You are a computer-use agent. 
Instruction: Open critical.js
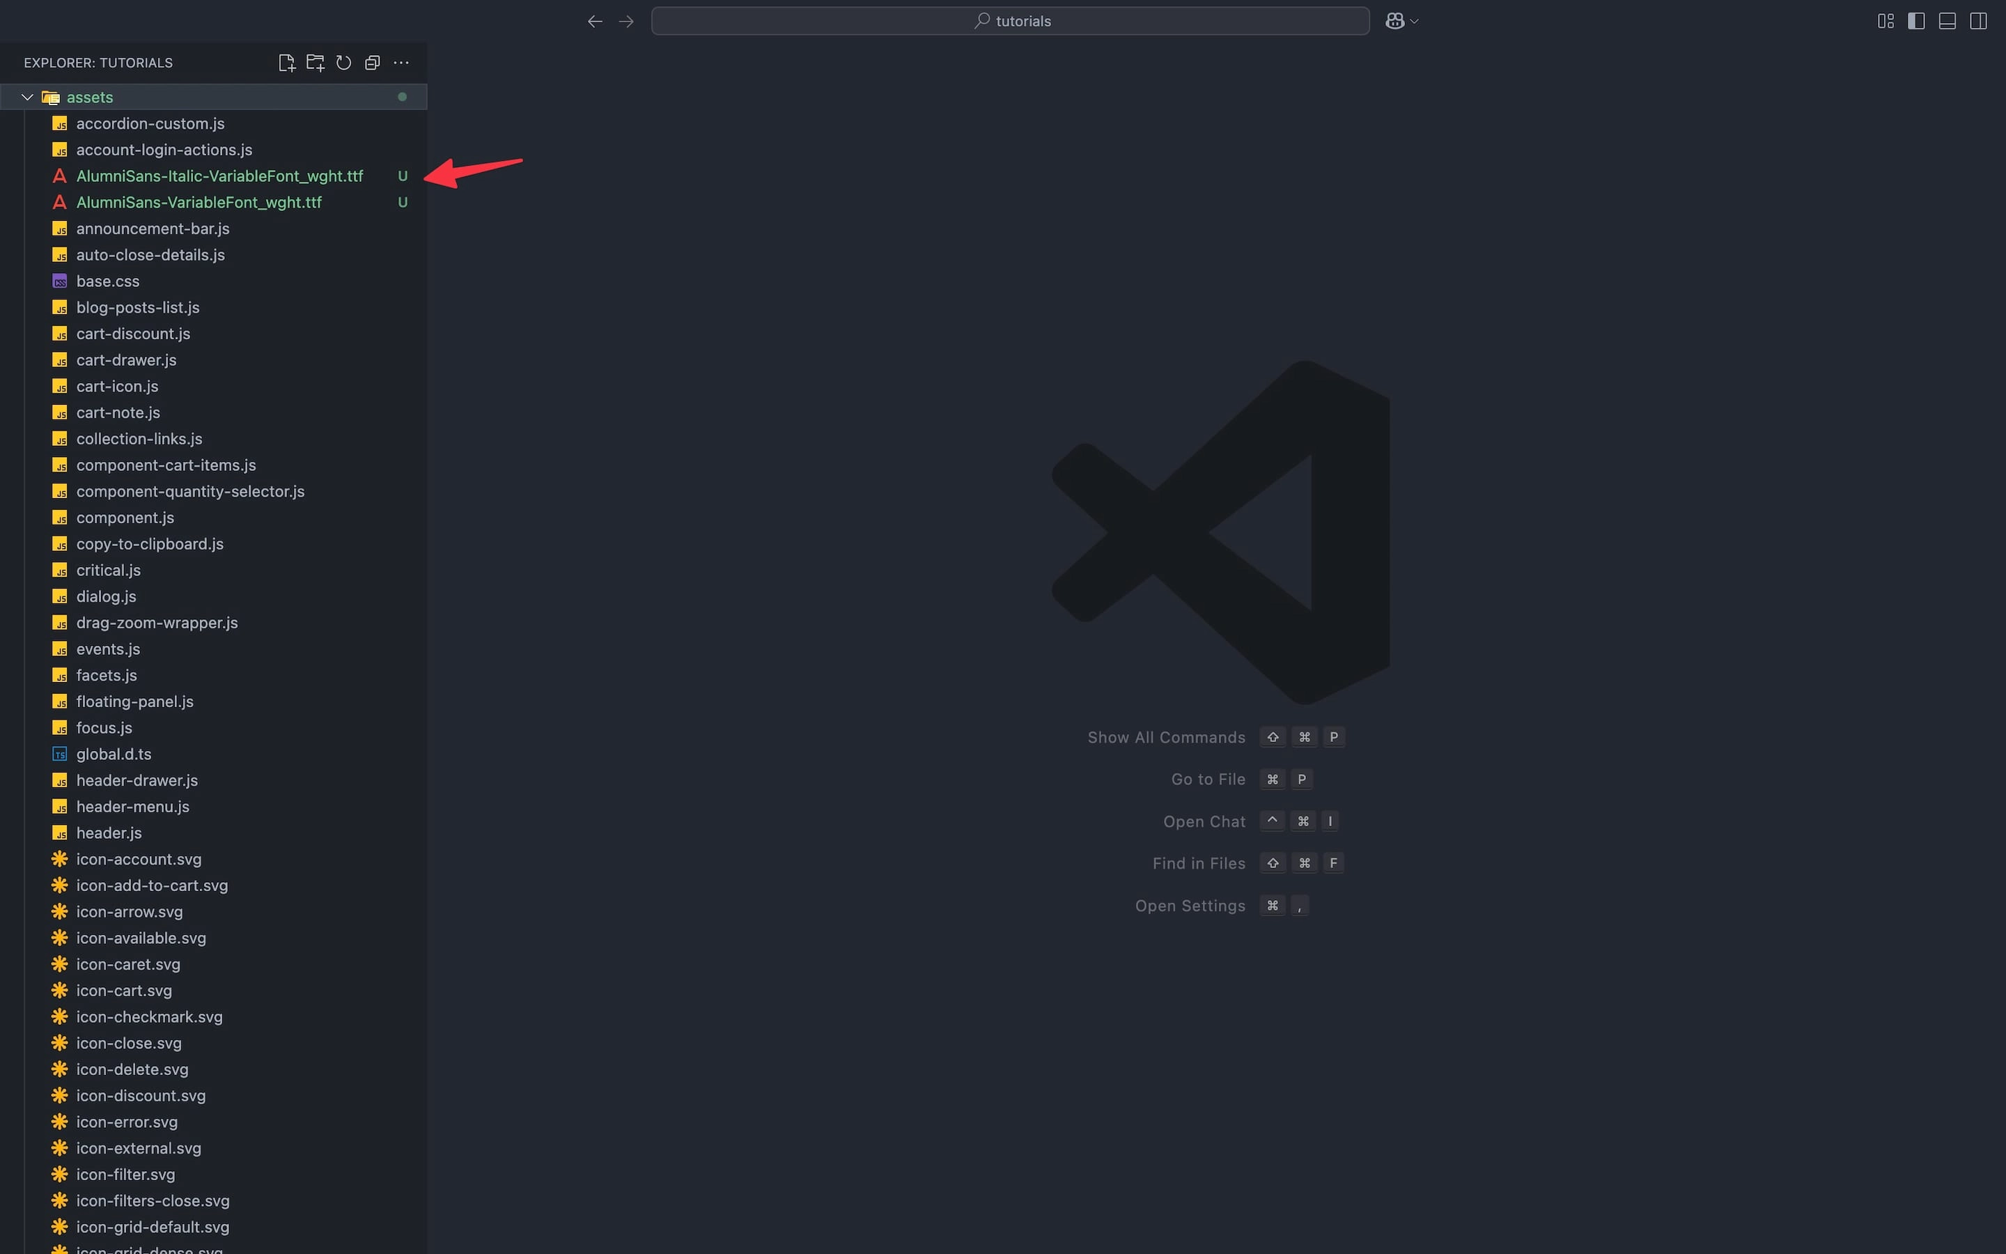tap(214, 570)
